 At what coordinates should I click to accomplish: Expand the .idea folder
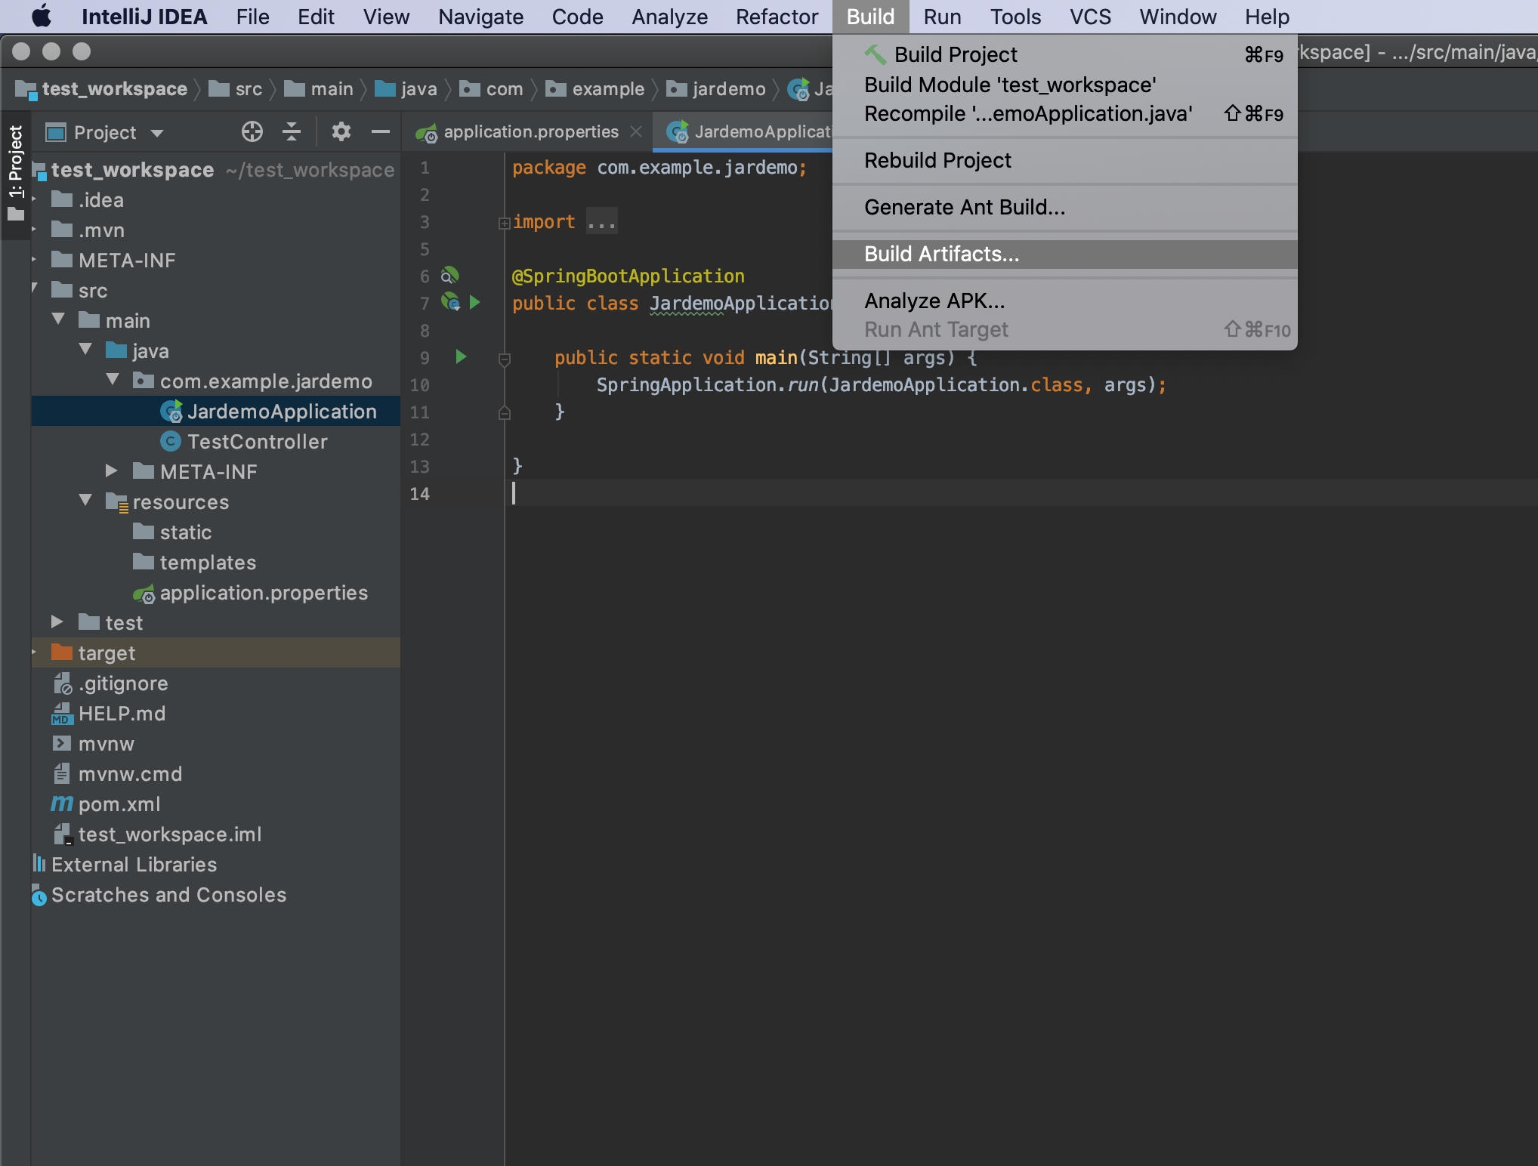35,199
